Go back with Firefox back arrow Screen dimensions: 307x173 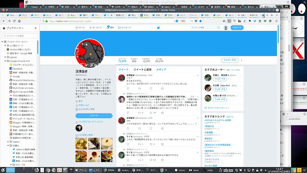click(4, 21)
